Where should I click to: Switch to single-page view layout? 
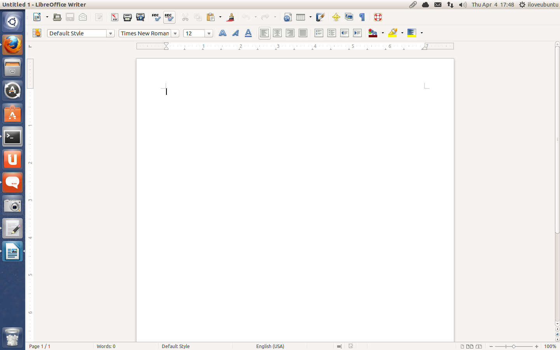tap(462, 346)
